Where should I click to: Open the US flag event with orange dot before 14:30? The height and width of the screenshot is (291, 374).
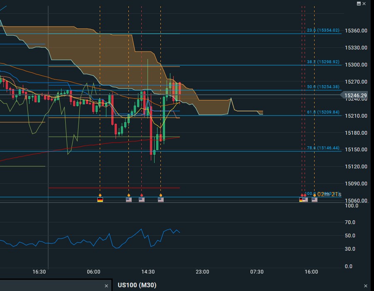point(129,200)
